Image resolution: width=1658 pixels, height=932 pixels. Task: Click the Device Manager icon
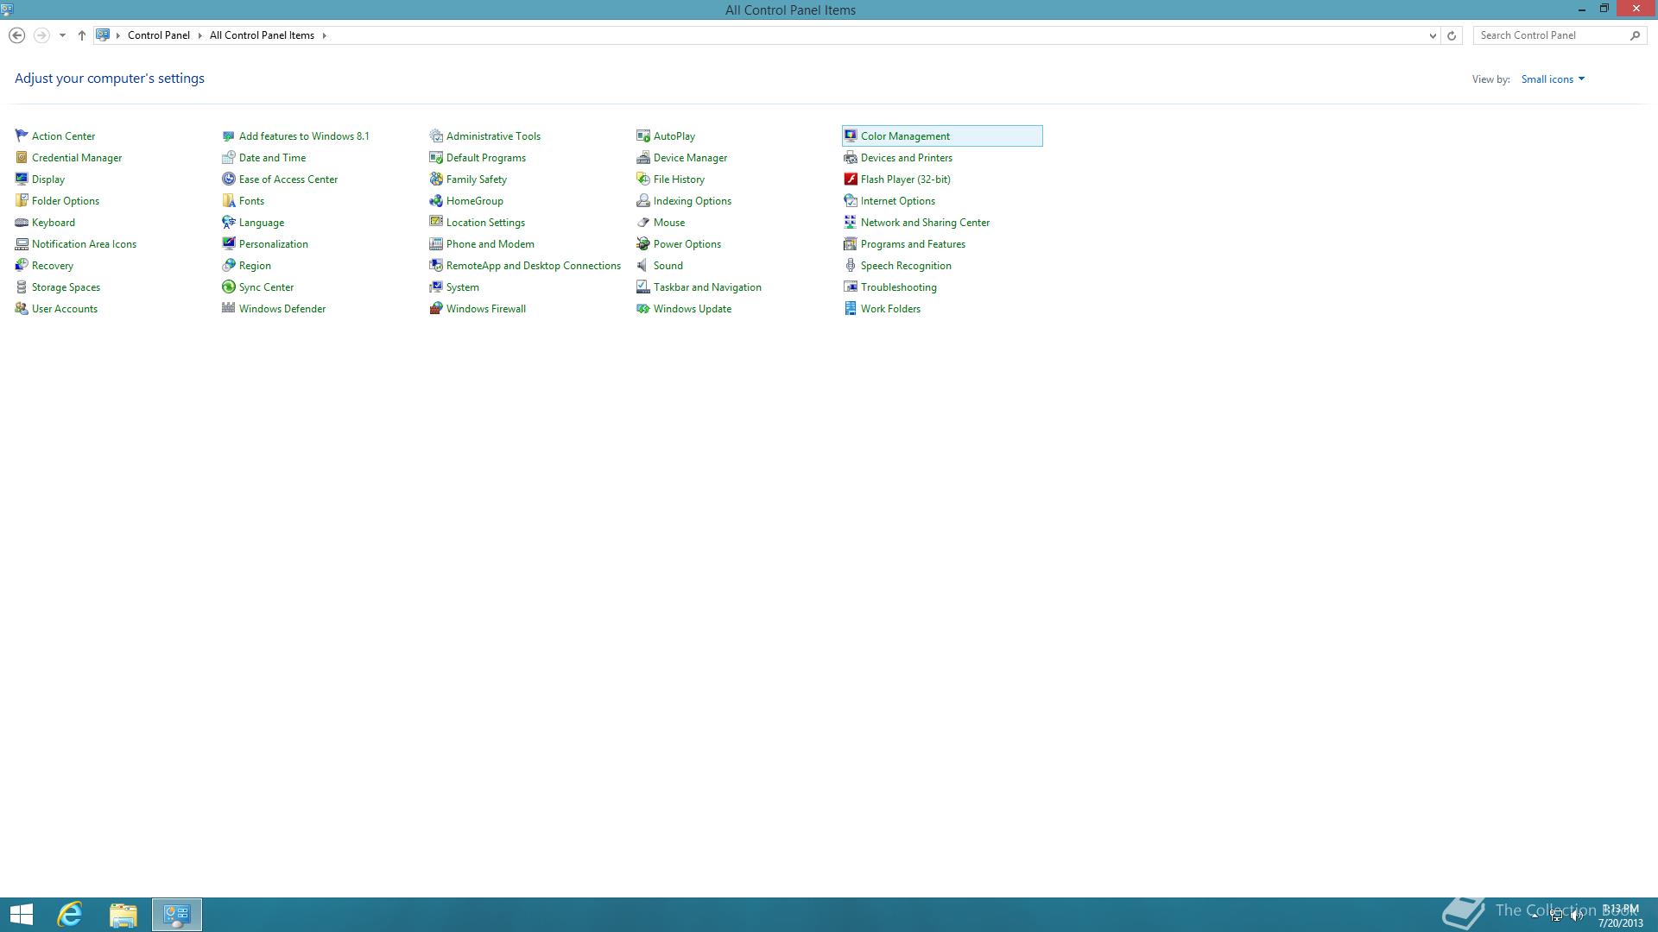pyautogui.click(x=643, y=157)
